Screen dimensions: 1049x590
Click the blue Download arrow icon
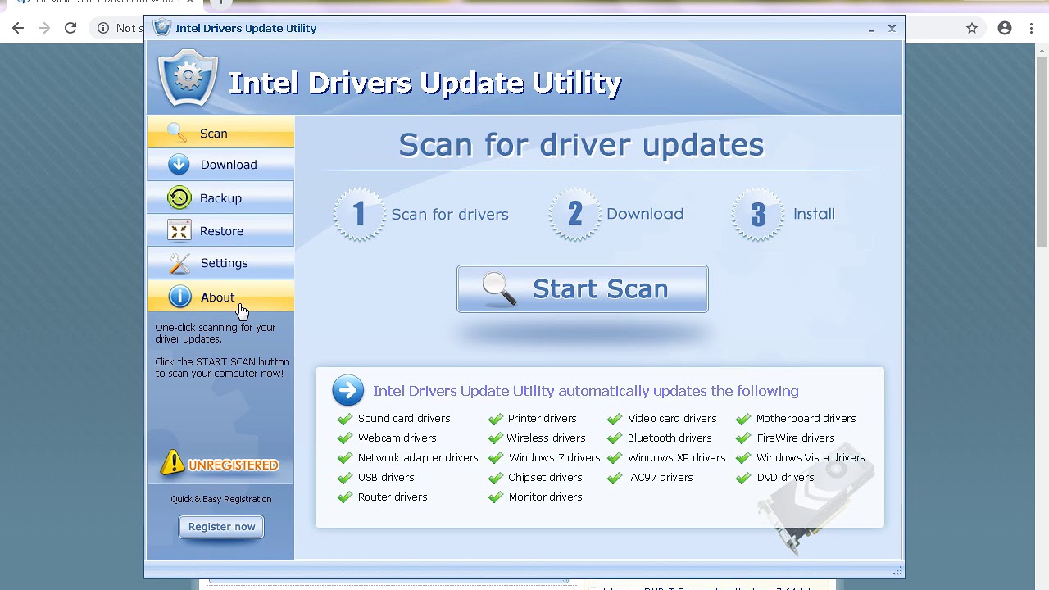179,165
